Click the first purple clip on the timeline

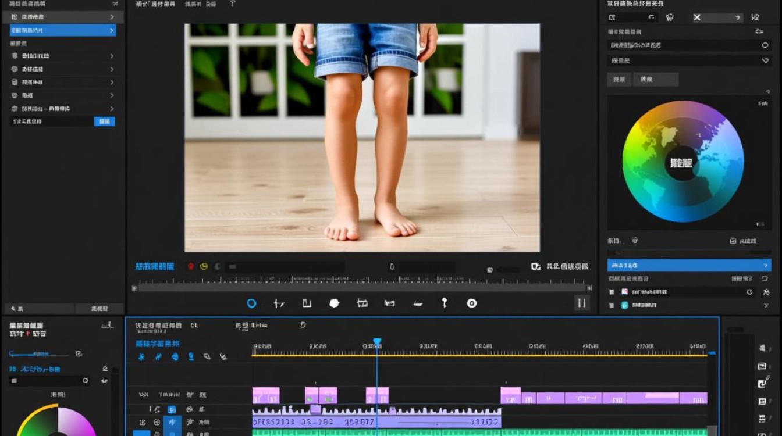click(266, 395)
